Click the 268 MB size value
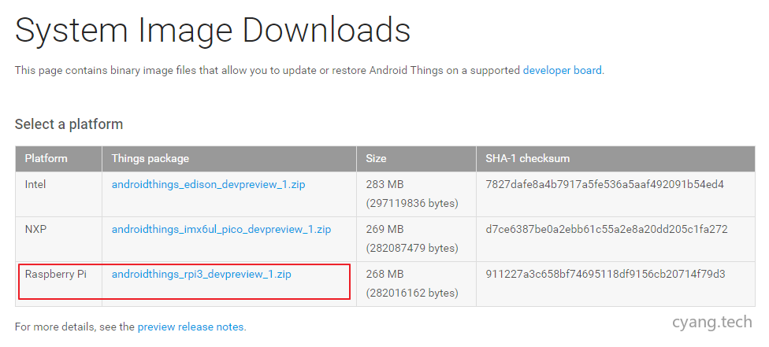Image resolution: width=769 pixels, height=347 pixels. [384, 275]
